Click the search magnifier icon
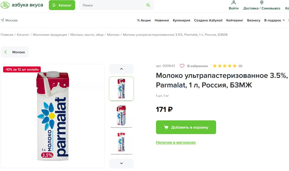Image resolution: width=289 pixels, height=171 pixels. click(148, 5)
